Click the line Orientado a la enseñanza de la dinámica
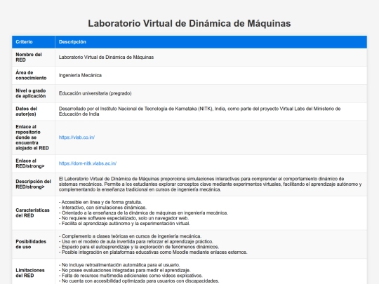Screen dimensions: 379x284 (x=143, y=212)
